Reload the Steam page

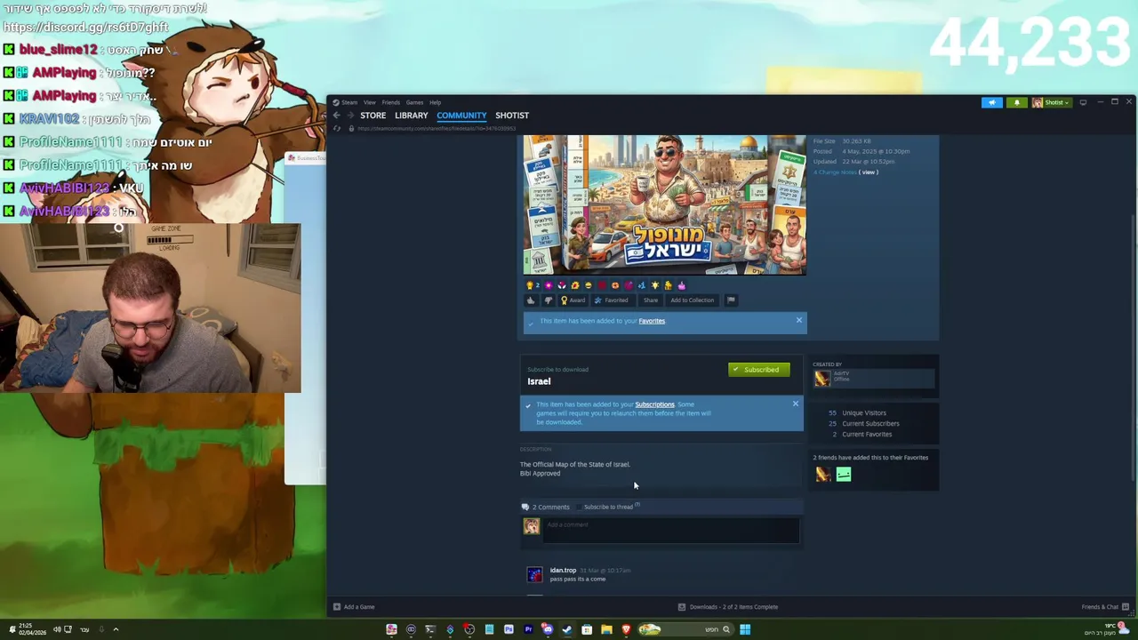(337, 129)
